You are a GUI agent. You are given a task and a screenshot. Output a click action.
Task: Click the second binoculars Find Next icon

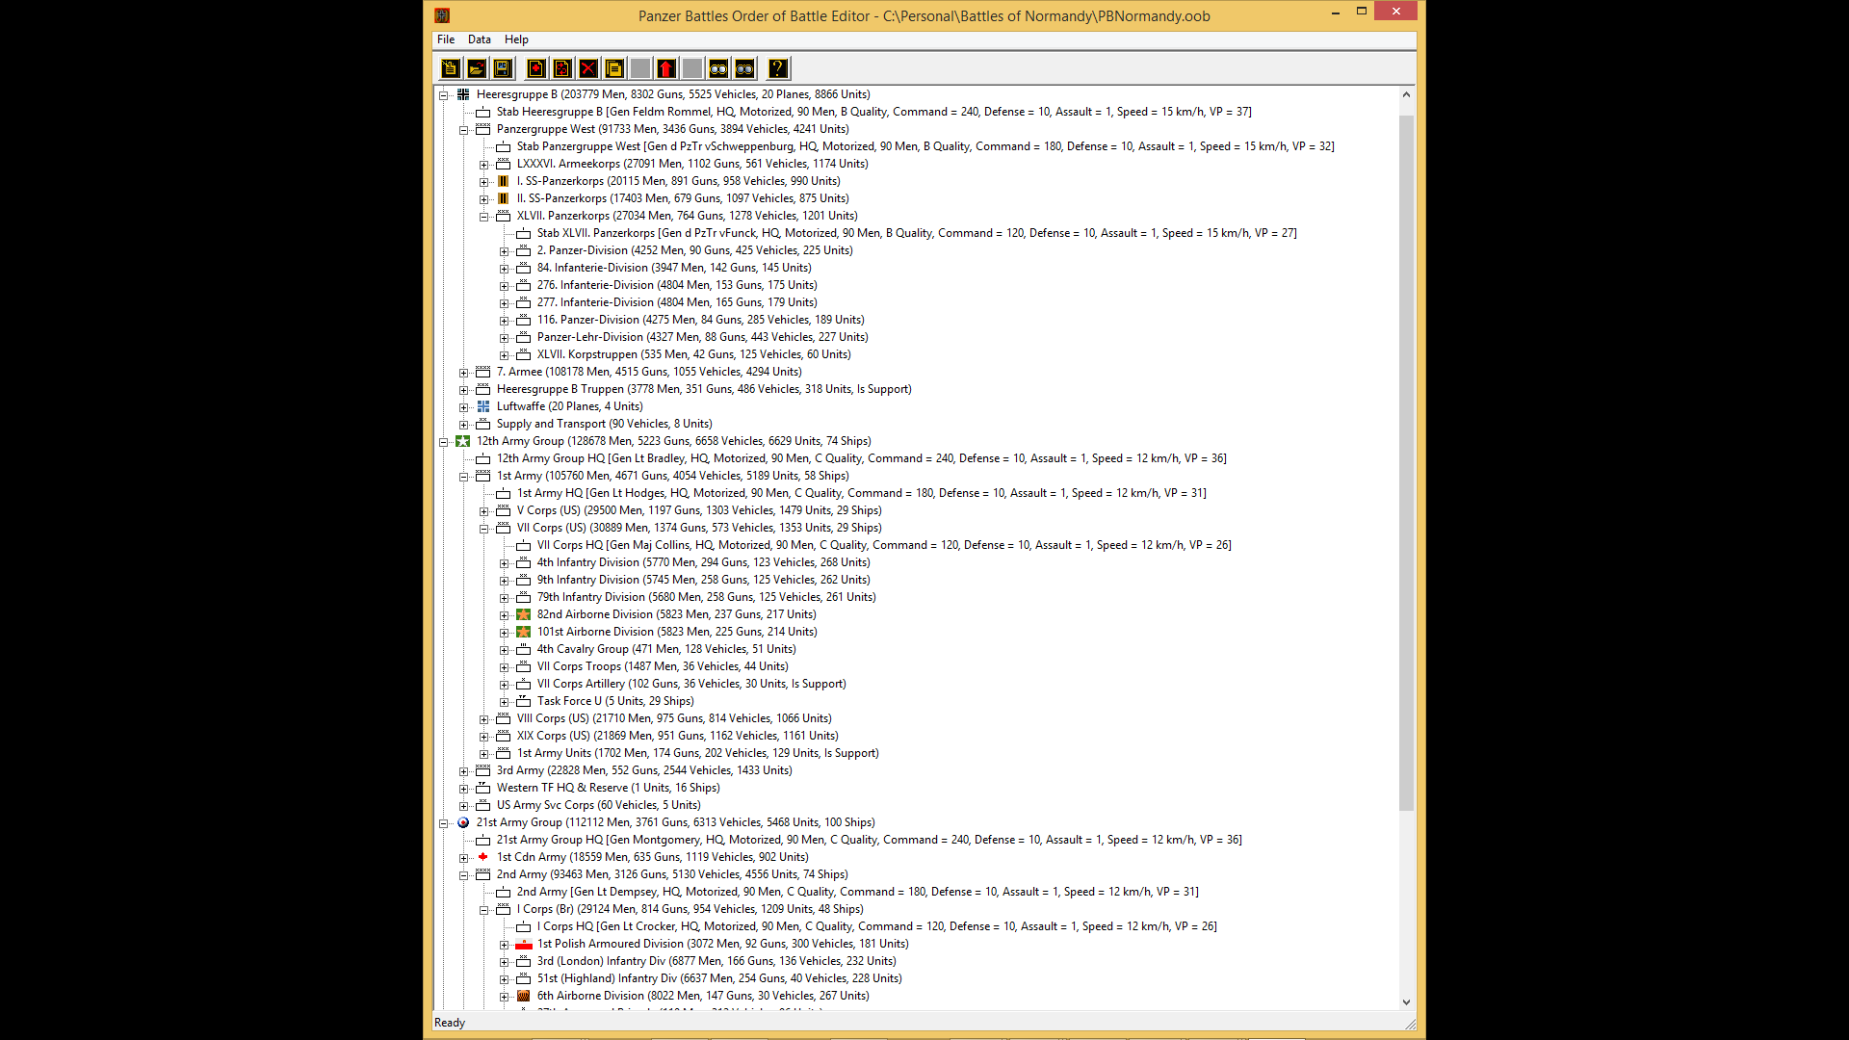point(744,68)
